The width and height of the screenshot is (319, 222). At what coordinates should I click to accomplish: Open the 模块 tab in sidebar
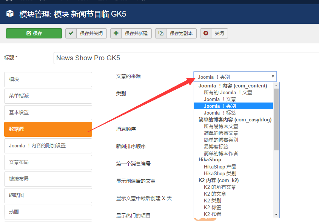[x=48, y=80]
